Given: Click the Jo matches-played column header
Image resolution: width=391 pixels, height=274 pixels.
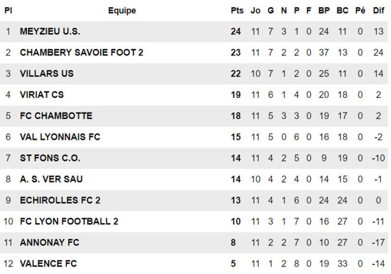Looking at the screenshot, I should [x=256, y=10].
